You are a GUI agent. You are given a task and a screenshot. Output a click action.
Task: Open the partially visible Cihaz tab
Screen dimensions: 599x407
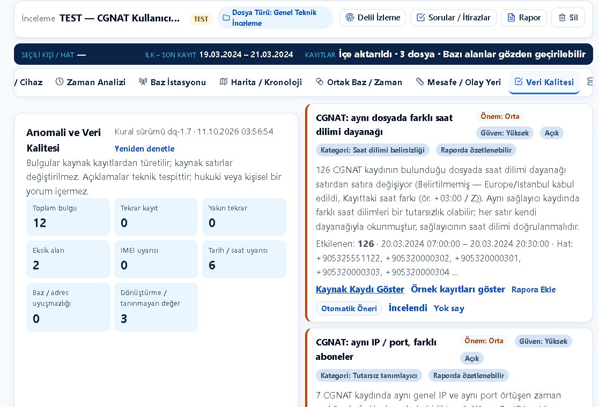(29, 82)
